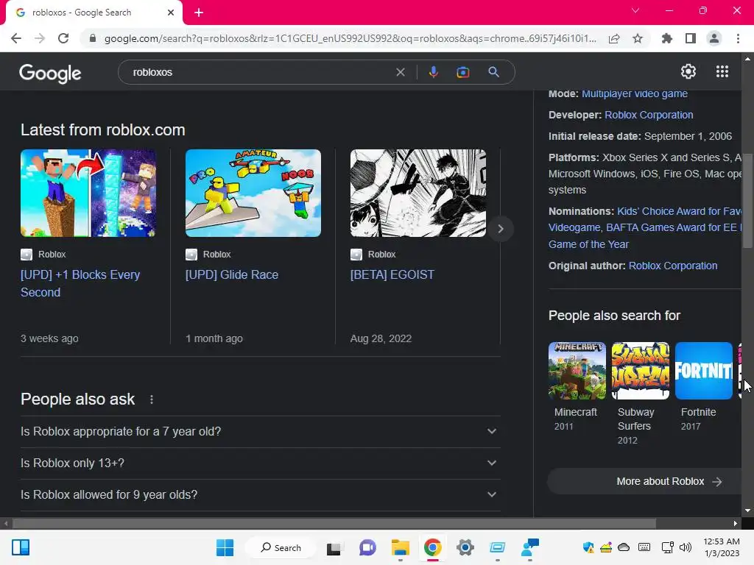Follow the 'Multiplayer video game' link
This screenshot has width=754, height=565.
coord(634,93)
